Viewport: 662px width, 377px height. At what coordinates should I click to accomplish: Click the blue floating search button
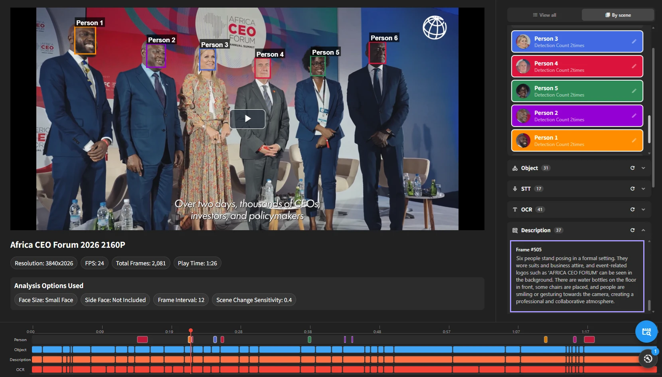pos(646,332)
